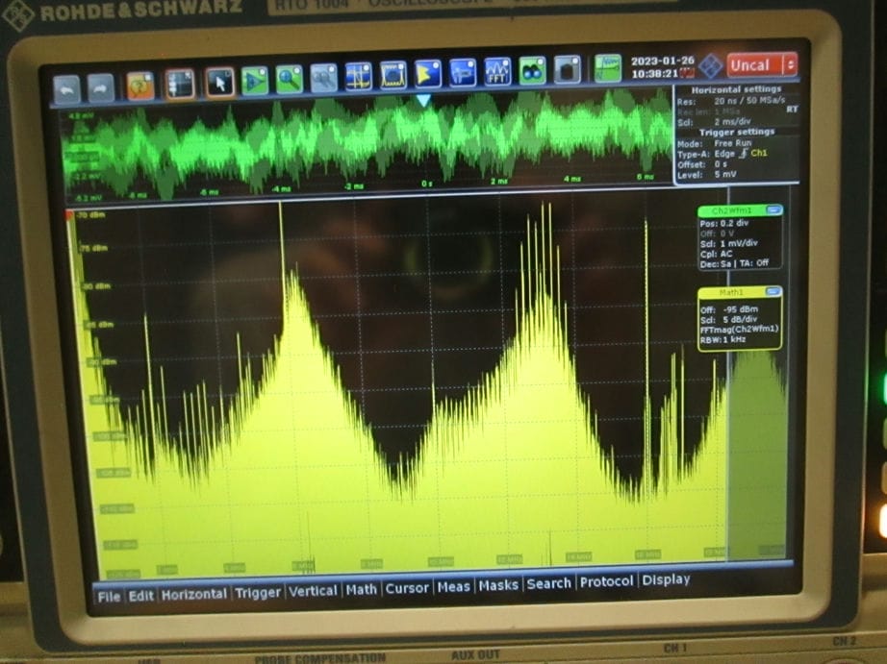Click the Pos: 0.2 div value
This screenshot has height=664, width=887.
point(724,223)
